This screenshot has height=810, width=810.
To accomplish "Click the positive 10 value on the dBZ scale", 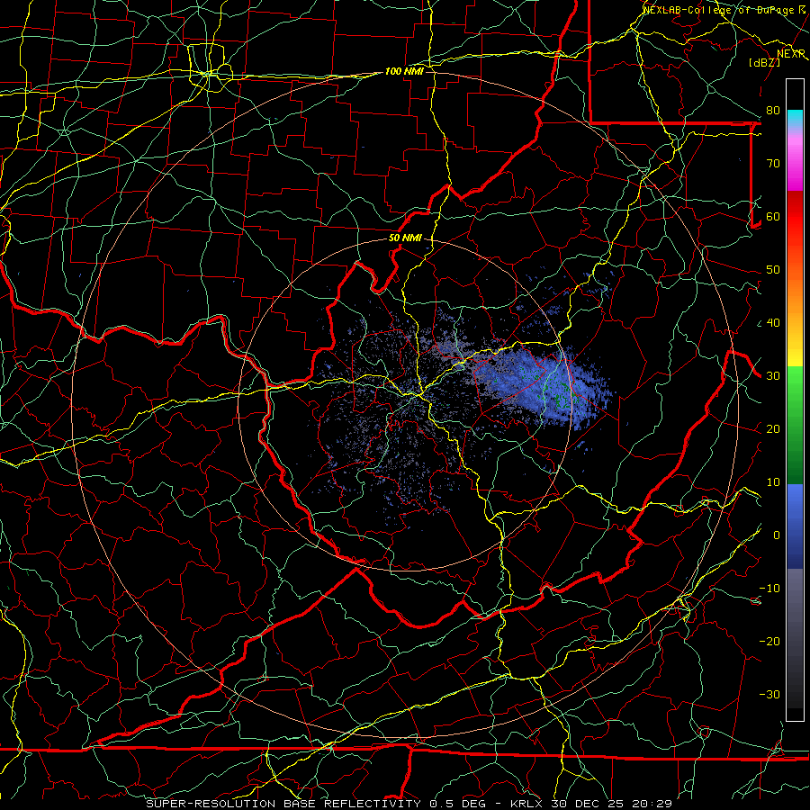I will pyautogui.click(x=773, y=482).
